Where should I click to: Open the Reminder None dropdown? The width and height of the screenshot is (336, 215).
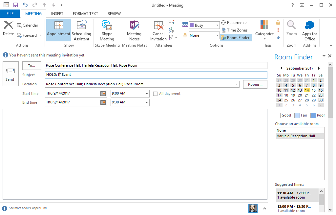click(x=217, y=35)
